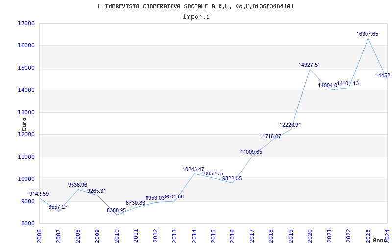Image resolution: width=392 pixels, height=245 pixels.
Task: Click the x-axis year 2017
Action: point(252,236)
